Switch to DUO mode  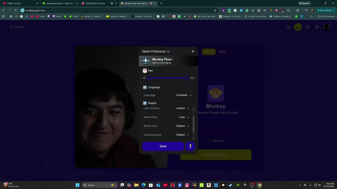(223, 52)
